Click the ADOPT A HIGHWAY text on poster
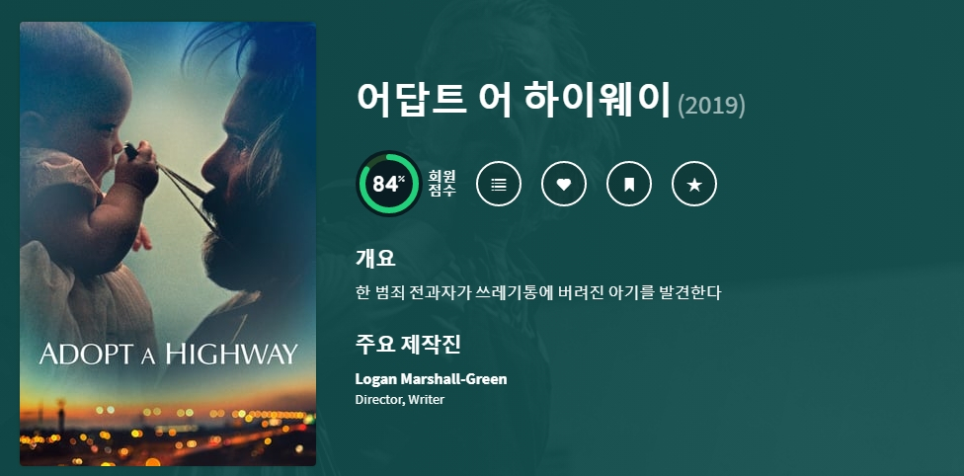This screenshot has height=476, width=964. coord(169,355)
